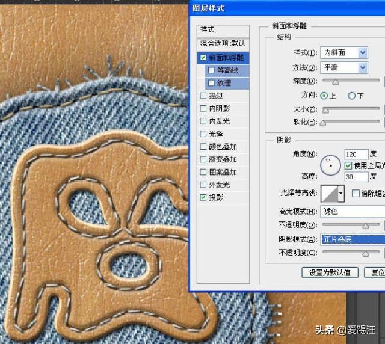The width and height of the screenshot is (385, 344).
Task: Enable the 颜色叠加 color overlay checkbox
Action: (x=203, y=147)
